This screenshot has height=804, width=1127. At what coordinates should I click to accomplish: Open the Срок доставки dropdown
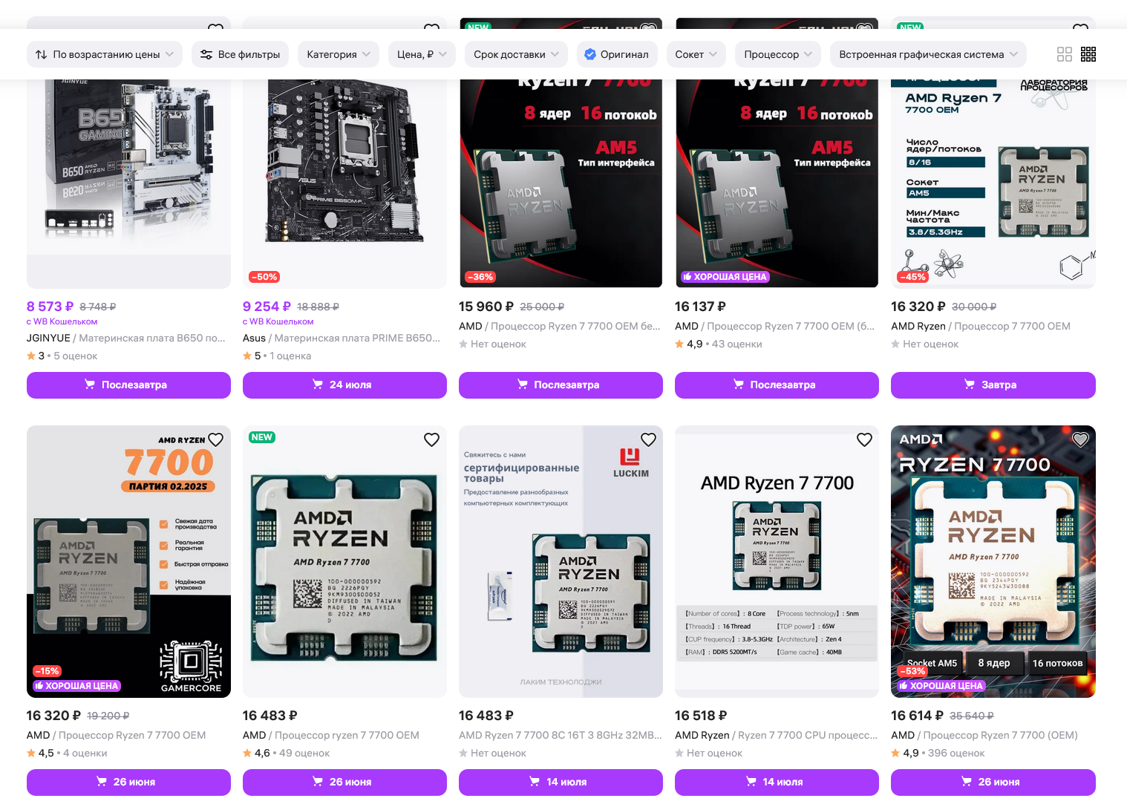[517, 54]
